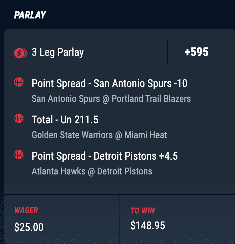The width and height of the screenshot is (235, 244).
Task: Select Point Spread Detroit Pistons +4.5
Action: [105, 156]
